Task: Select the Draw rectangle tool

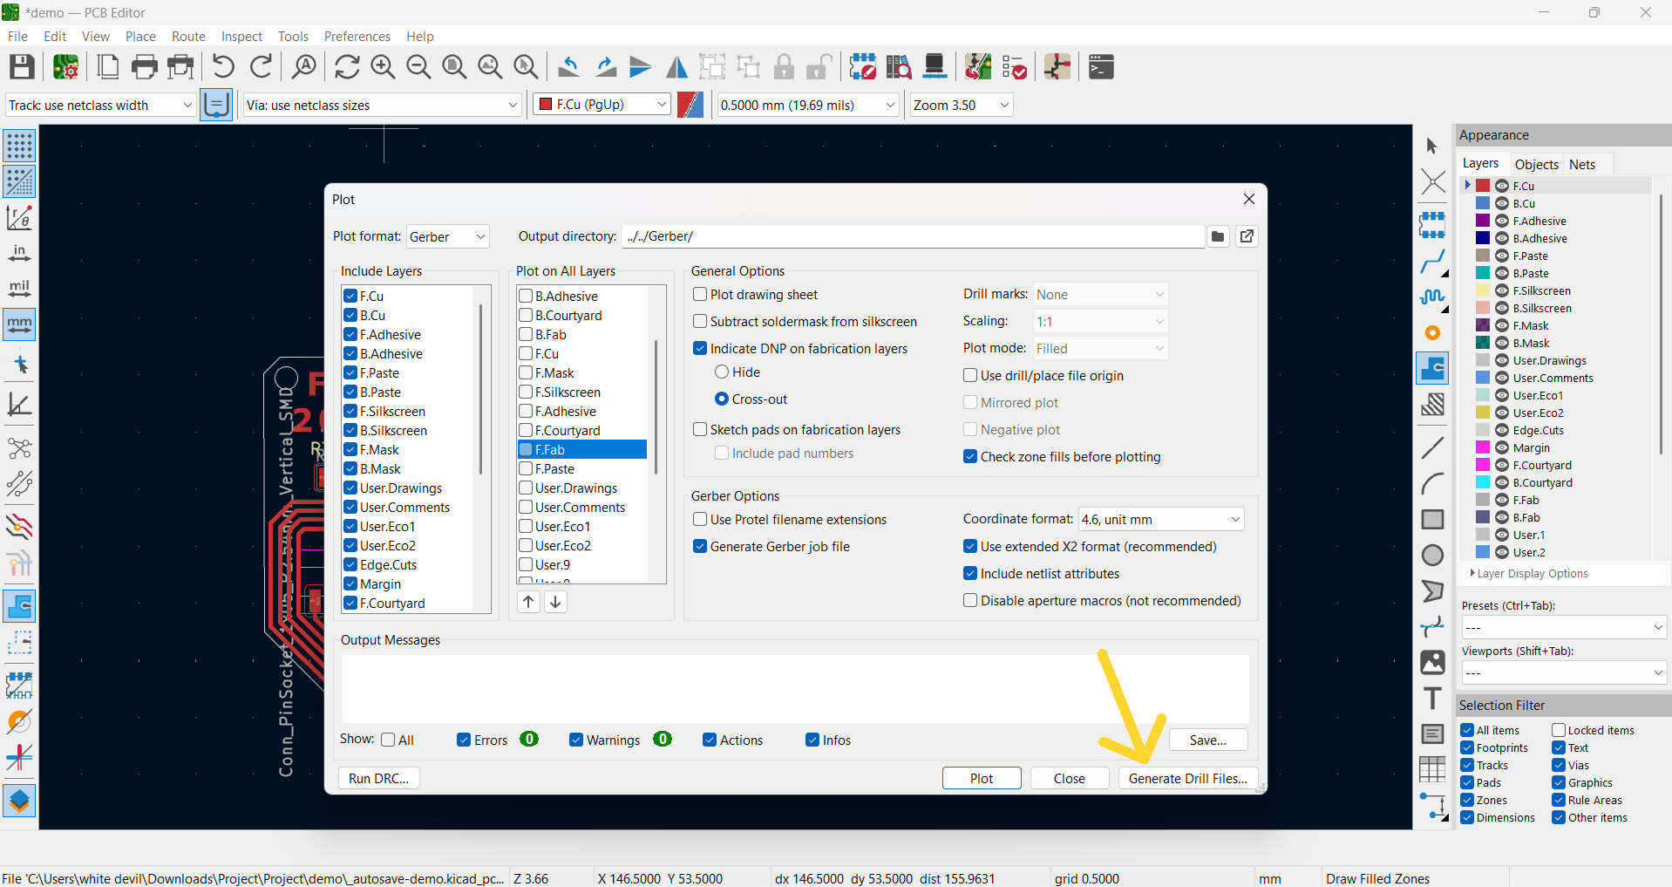Action: [1432, 520]
